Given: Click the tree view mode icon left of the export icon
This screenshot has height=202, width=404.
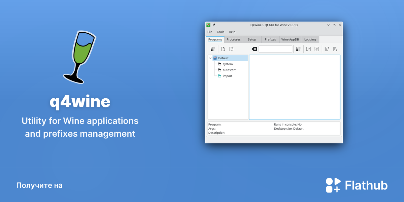Looking at the screenshot, I should [x=213, y=49].
